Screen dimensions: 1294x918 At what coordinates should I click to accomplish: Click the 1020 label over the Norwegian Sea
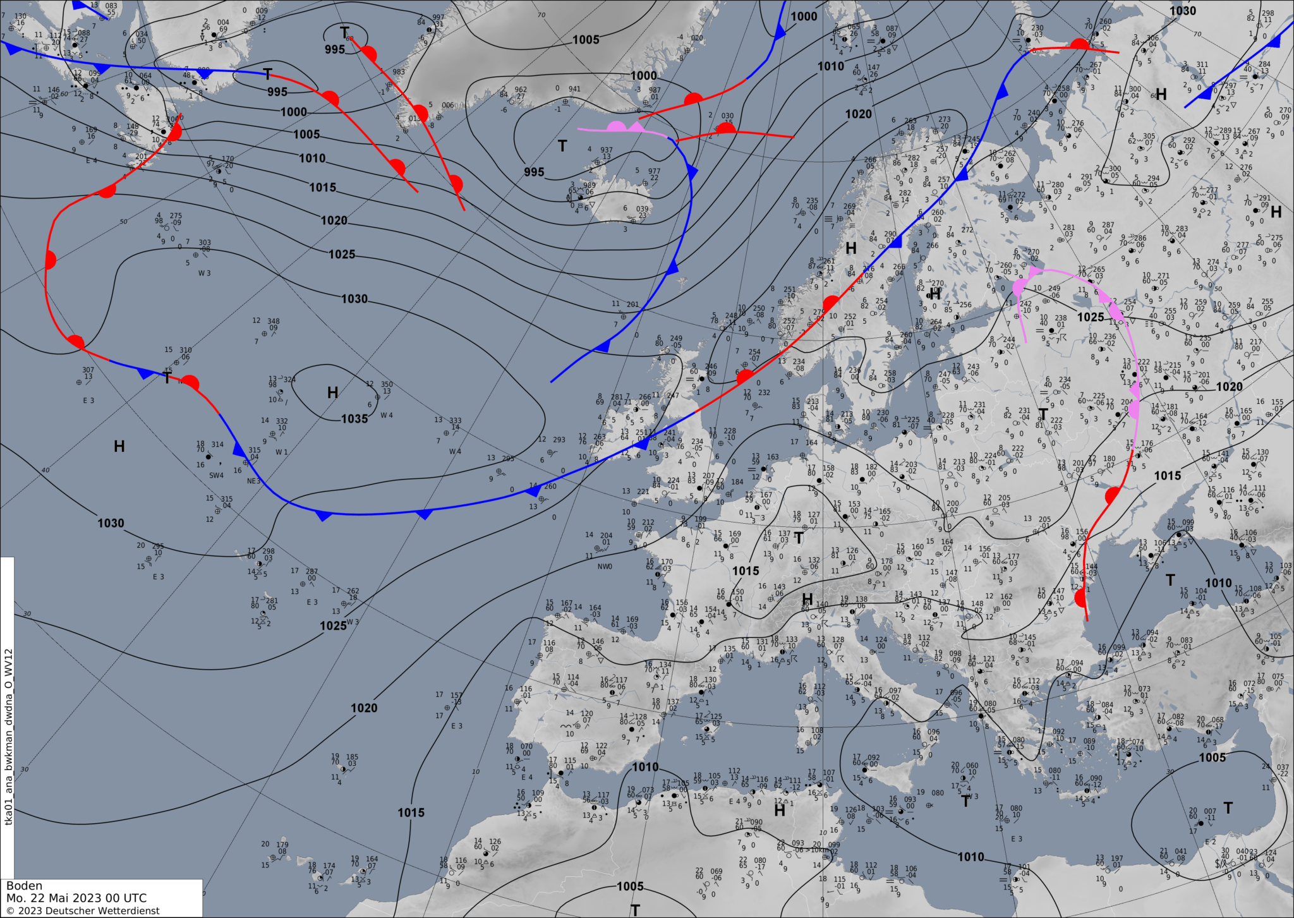(858, 114)
